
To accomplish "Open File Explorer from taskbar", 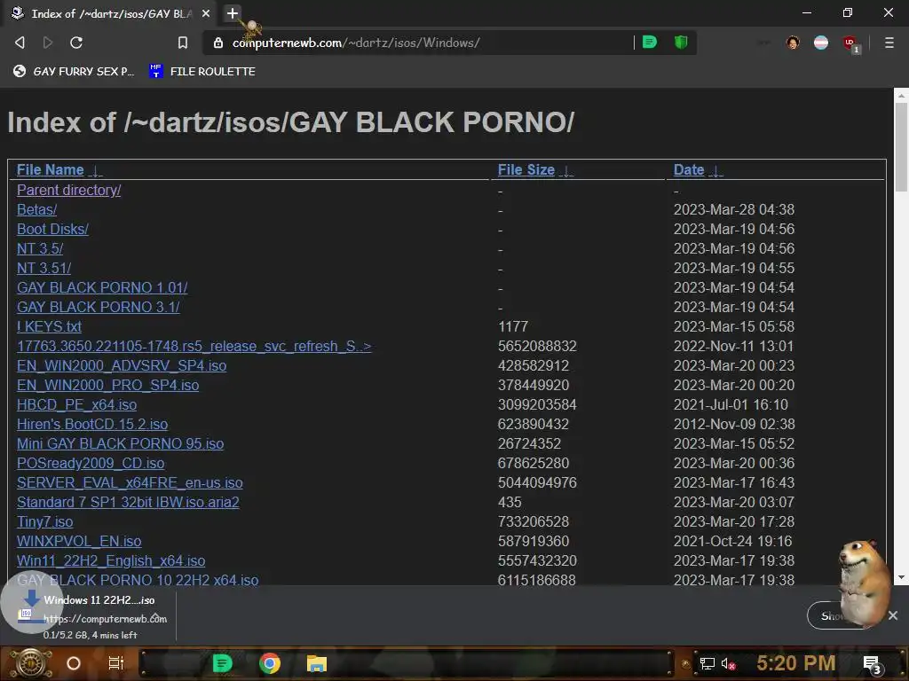I will tap(317, 663).
